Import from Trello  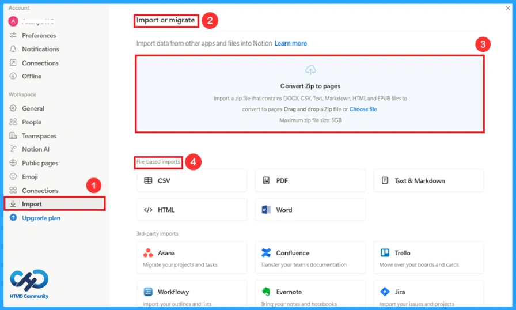[429, 258]
